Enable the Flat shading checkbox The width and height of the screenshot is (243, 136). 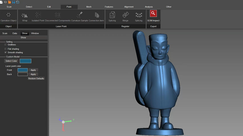click(x=6, y=49)
